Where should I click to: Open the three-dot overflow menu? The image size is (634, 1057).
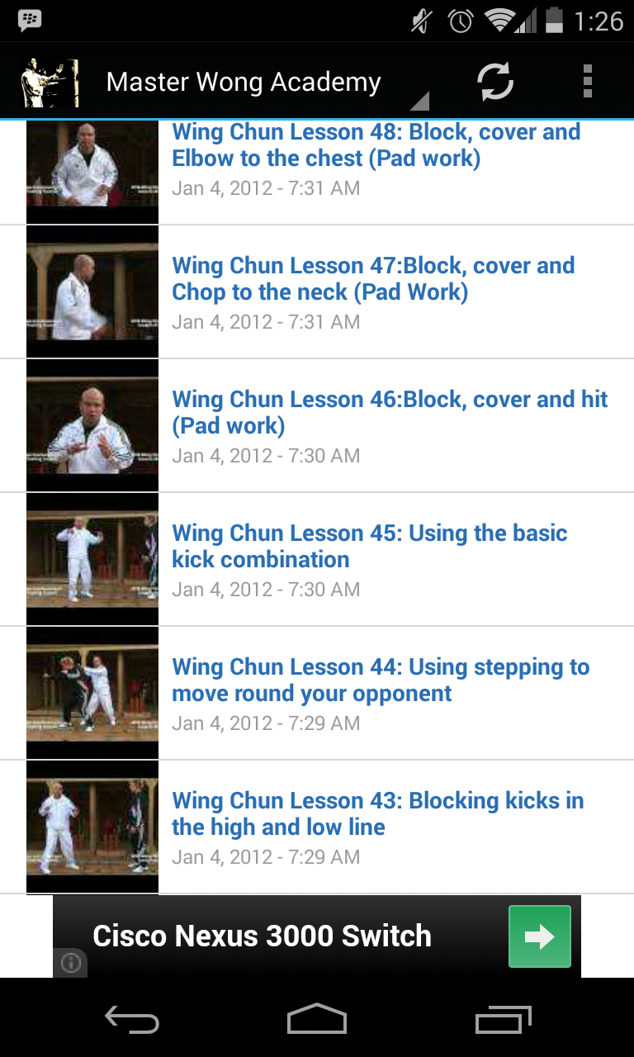click(587, 82)
